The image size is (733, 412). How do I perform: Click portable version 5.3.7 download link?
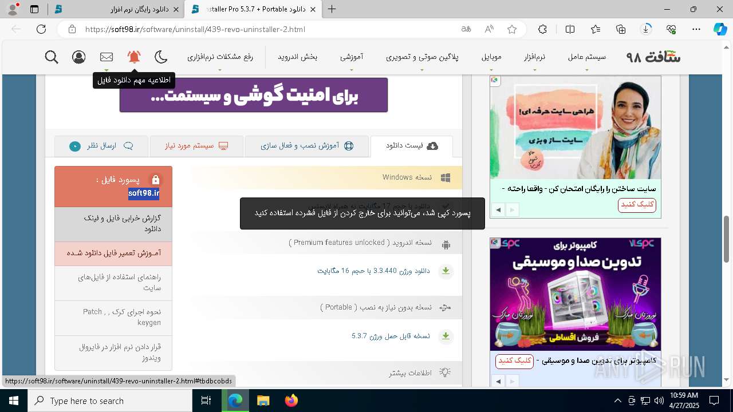pos(391,336)
